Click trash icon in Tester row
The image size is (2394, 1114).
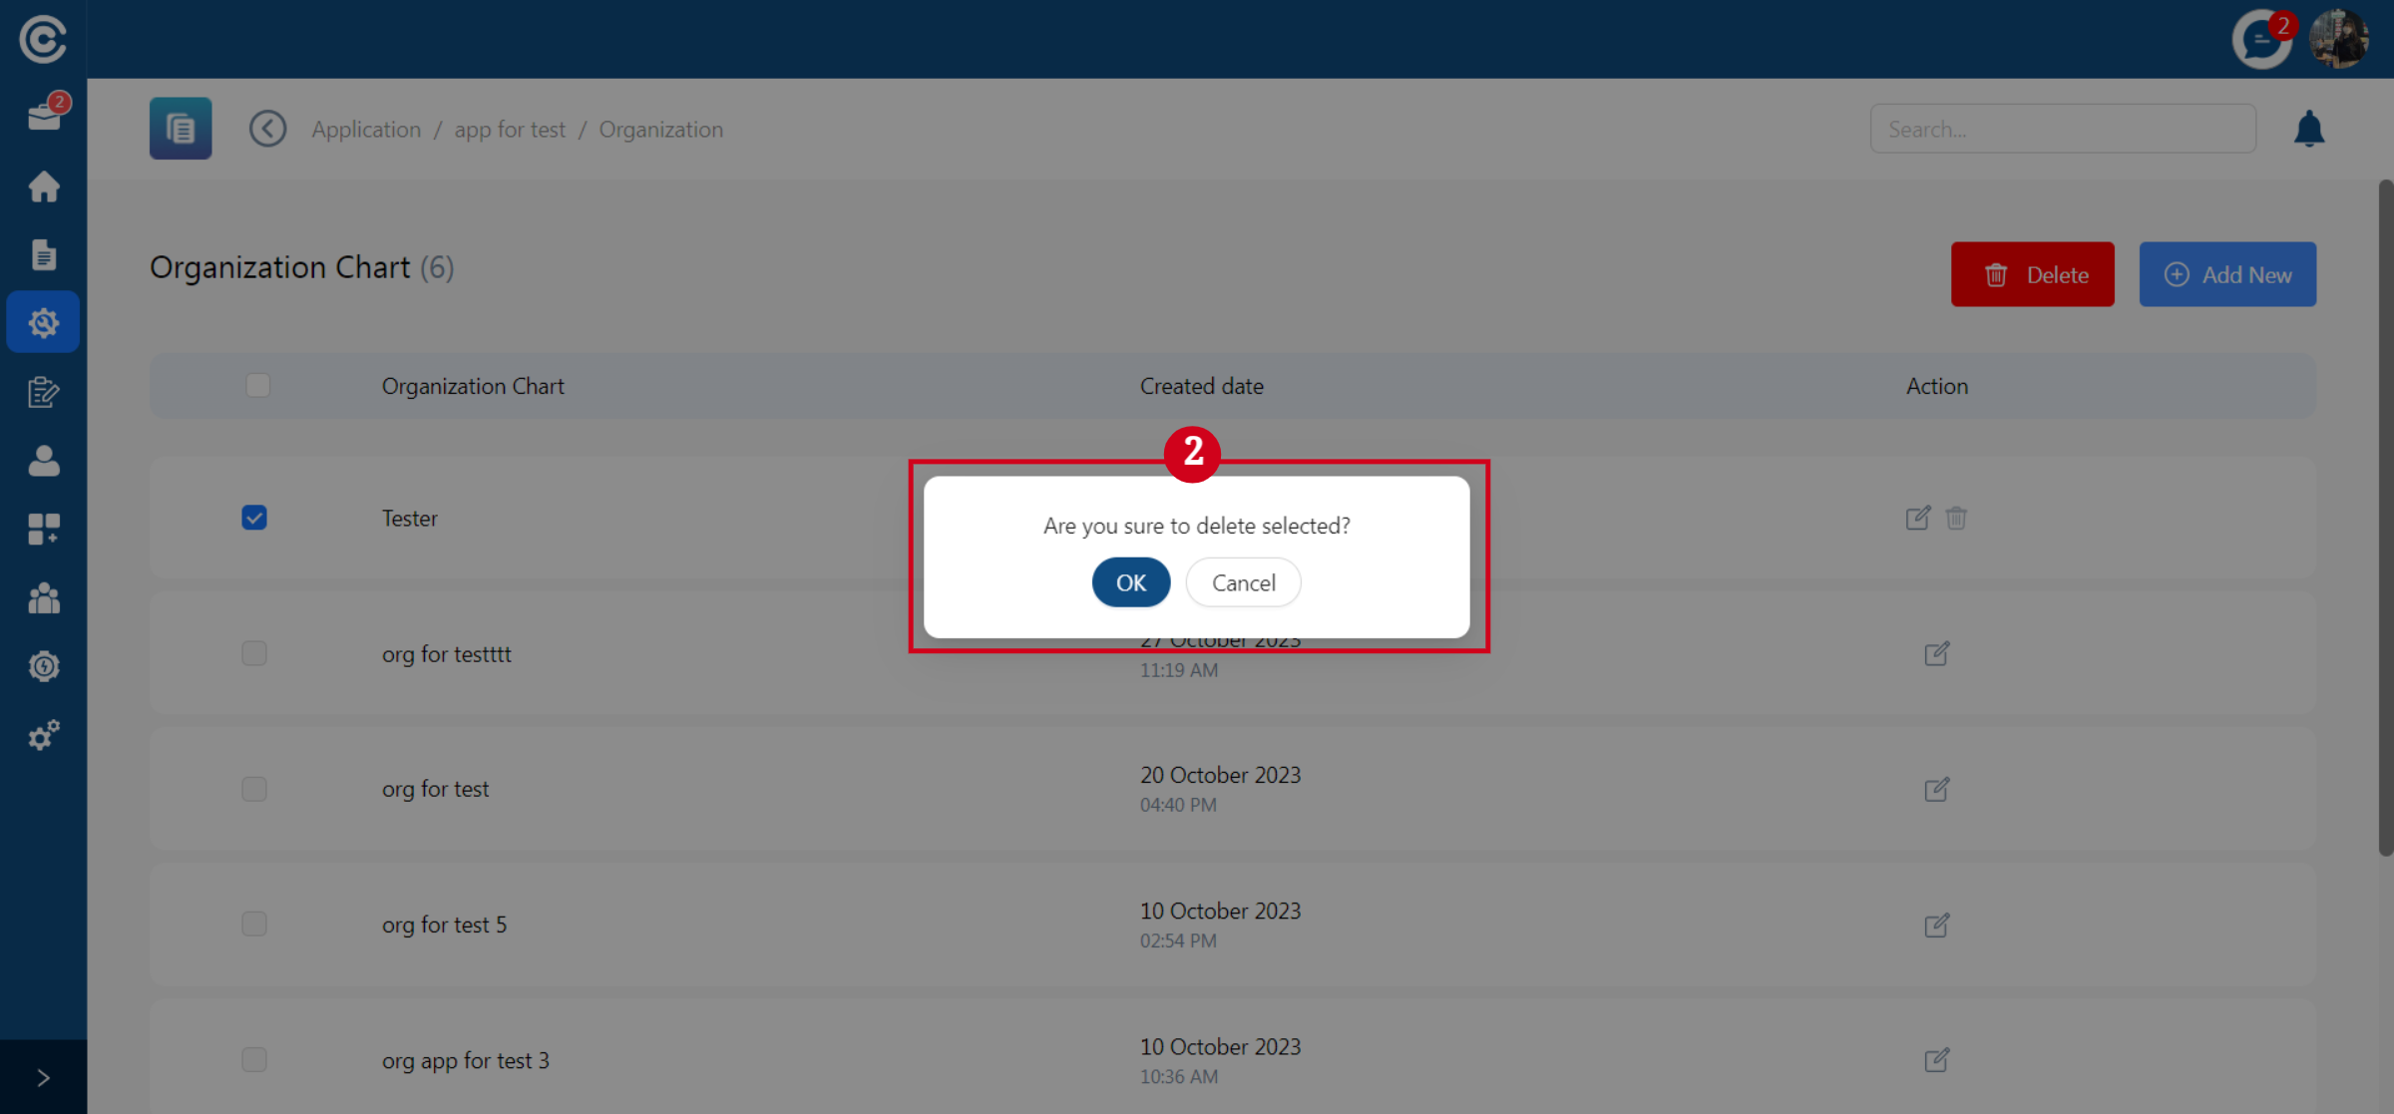tap(1955, 519)
